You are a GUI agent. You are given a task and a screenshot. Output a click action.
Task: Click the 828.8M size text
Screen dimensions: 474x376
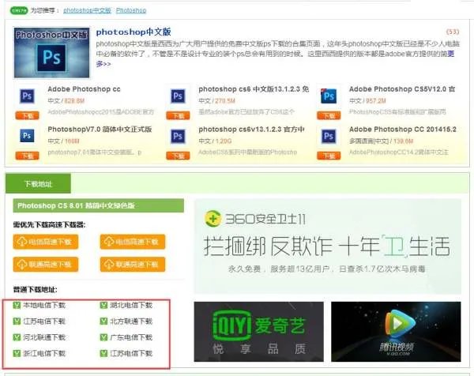pos(74,101)
